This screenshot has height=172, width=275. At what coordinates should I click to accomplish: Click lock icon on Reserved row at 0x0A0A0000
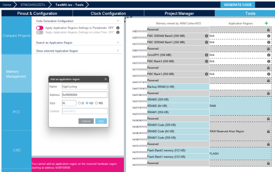click(x=268, y=119)
